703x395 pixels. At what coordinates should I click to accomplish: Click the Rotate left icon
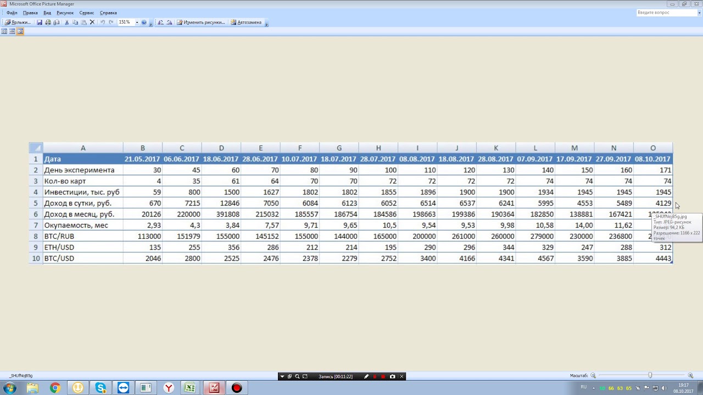pos(160,22)
